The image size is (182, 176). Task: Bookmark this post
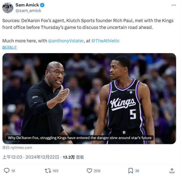coord(131,171)
